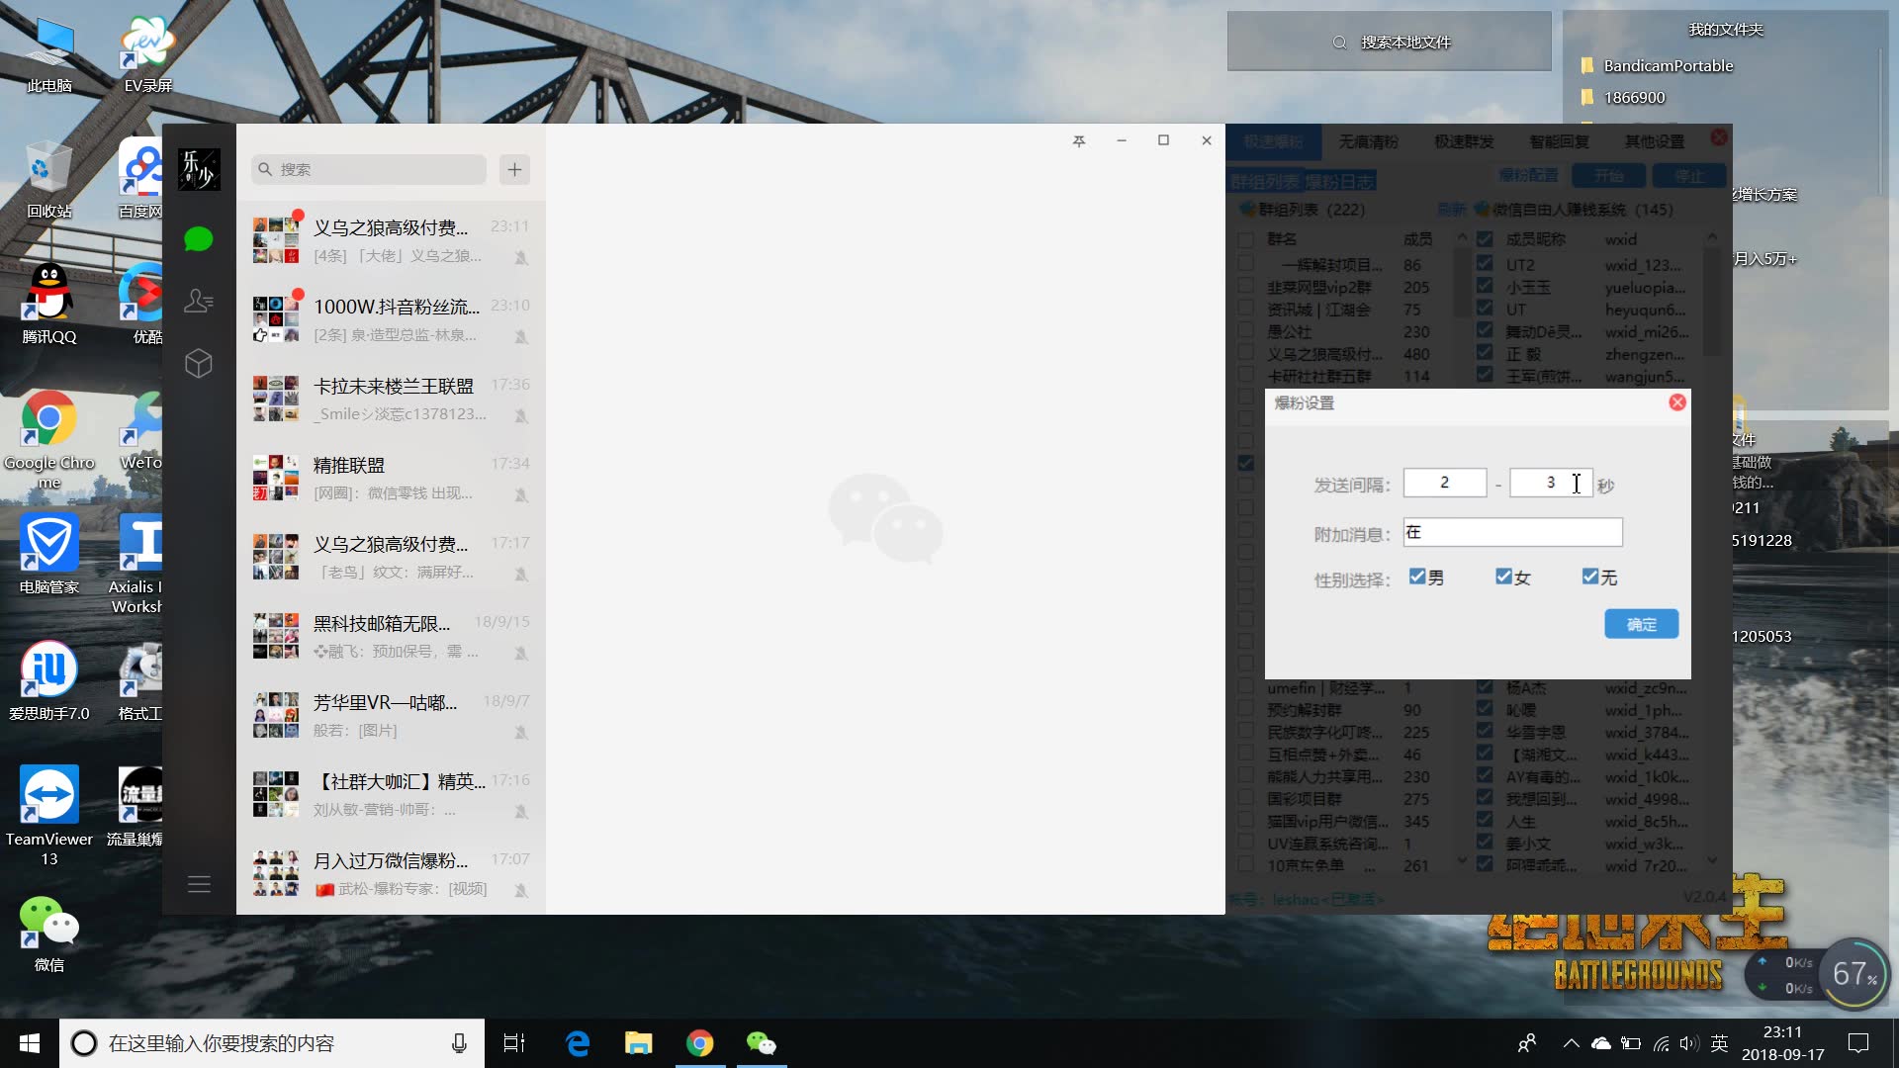Uncheck the UT2 member checkbox
This screenshot has width=1899, height=1068.
(x=1485, y=264)
